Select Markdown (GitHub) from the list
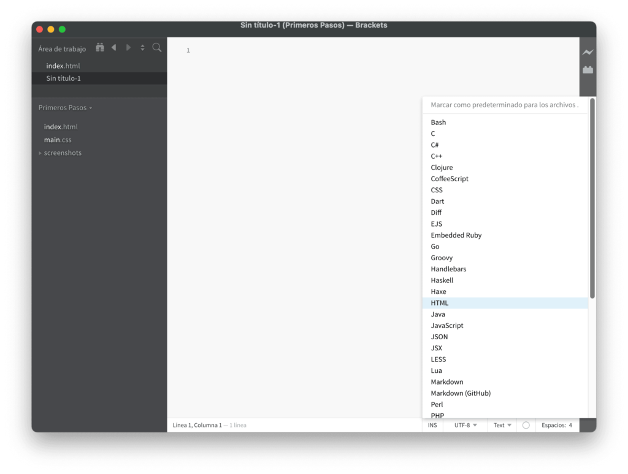628x474 pixels. [461, 393]
